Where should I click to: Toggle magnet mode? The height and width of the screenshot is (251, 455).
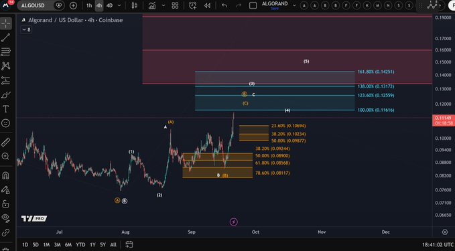tap(6, 175)
